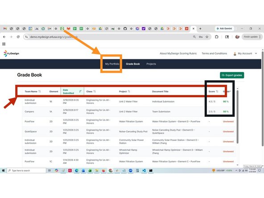The height and width of the screenshot is (198, 264).
Task: Click the zoom magnifier icon in address bar
Action: click(x=194, y=37)
